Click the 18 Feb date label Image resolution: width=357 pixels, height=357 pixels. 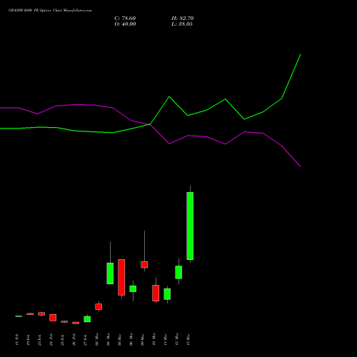[17, 340]
